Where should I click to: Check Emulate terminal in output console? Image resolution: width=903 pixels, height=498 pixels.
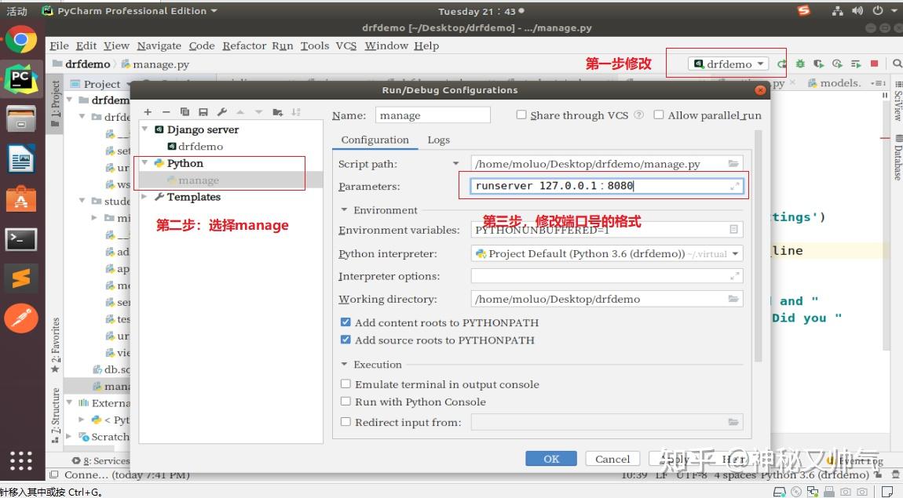point(345,383)
